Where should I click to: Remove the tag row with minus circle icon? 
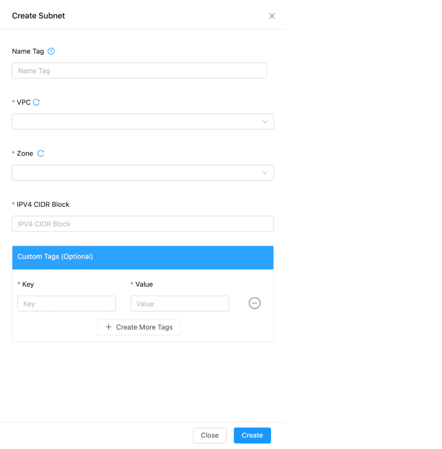pos(255,303)
